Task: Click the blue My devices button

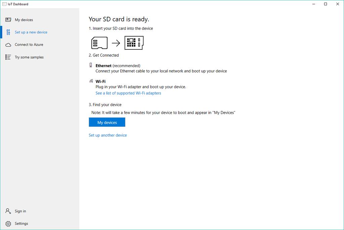Action: pyautogui.click(x=107, y=122)
